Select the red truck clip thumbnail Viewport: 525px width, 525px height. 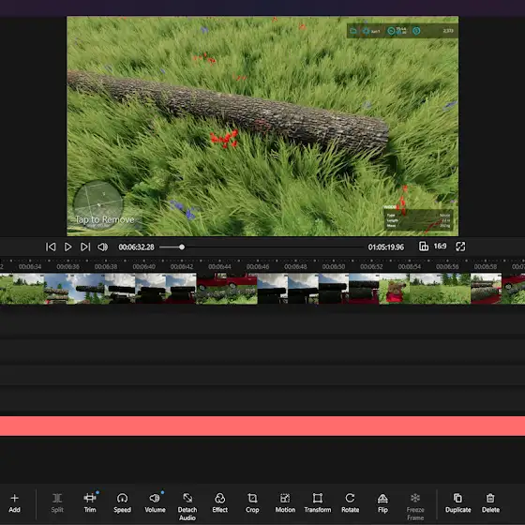coord(227,289)
